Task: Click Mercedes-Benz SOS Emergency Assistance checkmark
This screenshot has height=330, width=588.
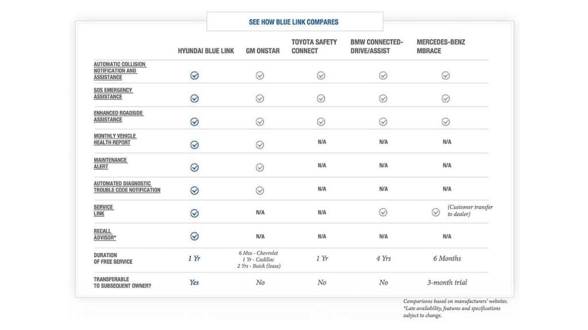Action: tap(446, 99)
